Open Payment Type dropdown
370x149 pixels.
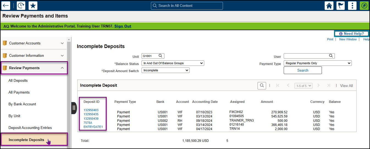317,63
